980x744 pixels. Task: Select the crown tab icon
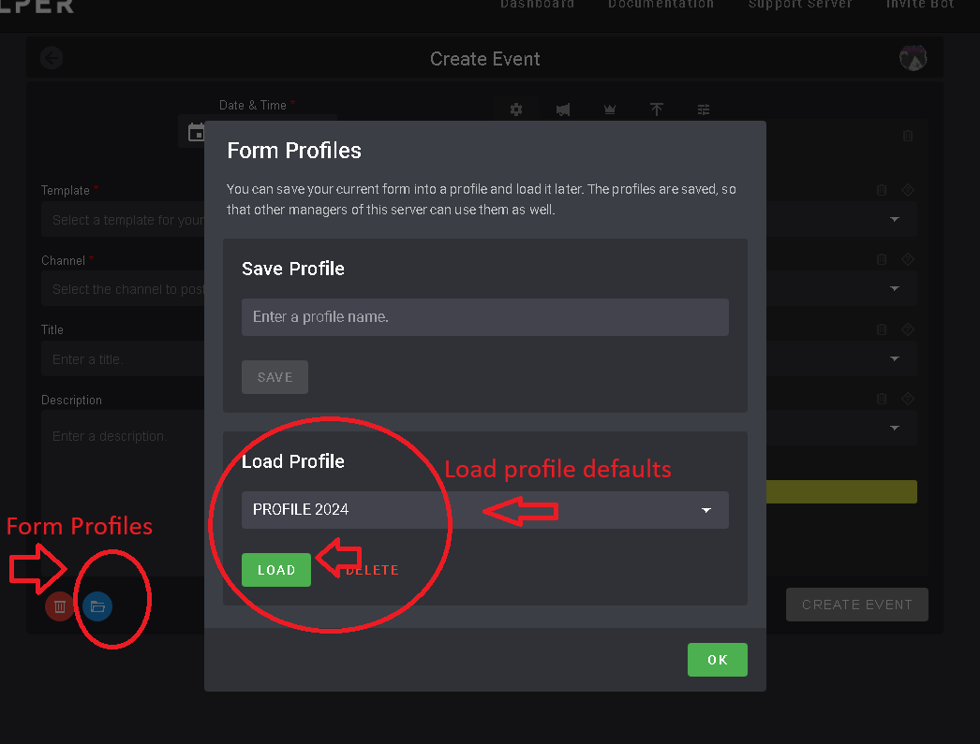pyautogui.click(x=610, y=109)
